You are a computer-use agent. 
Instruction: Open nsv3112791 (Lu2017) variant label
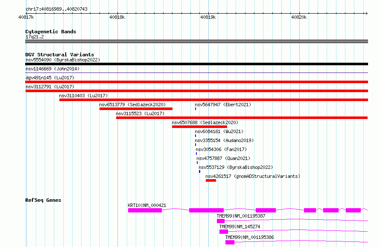coord(50,87)
